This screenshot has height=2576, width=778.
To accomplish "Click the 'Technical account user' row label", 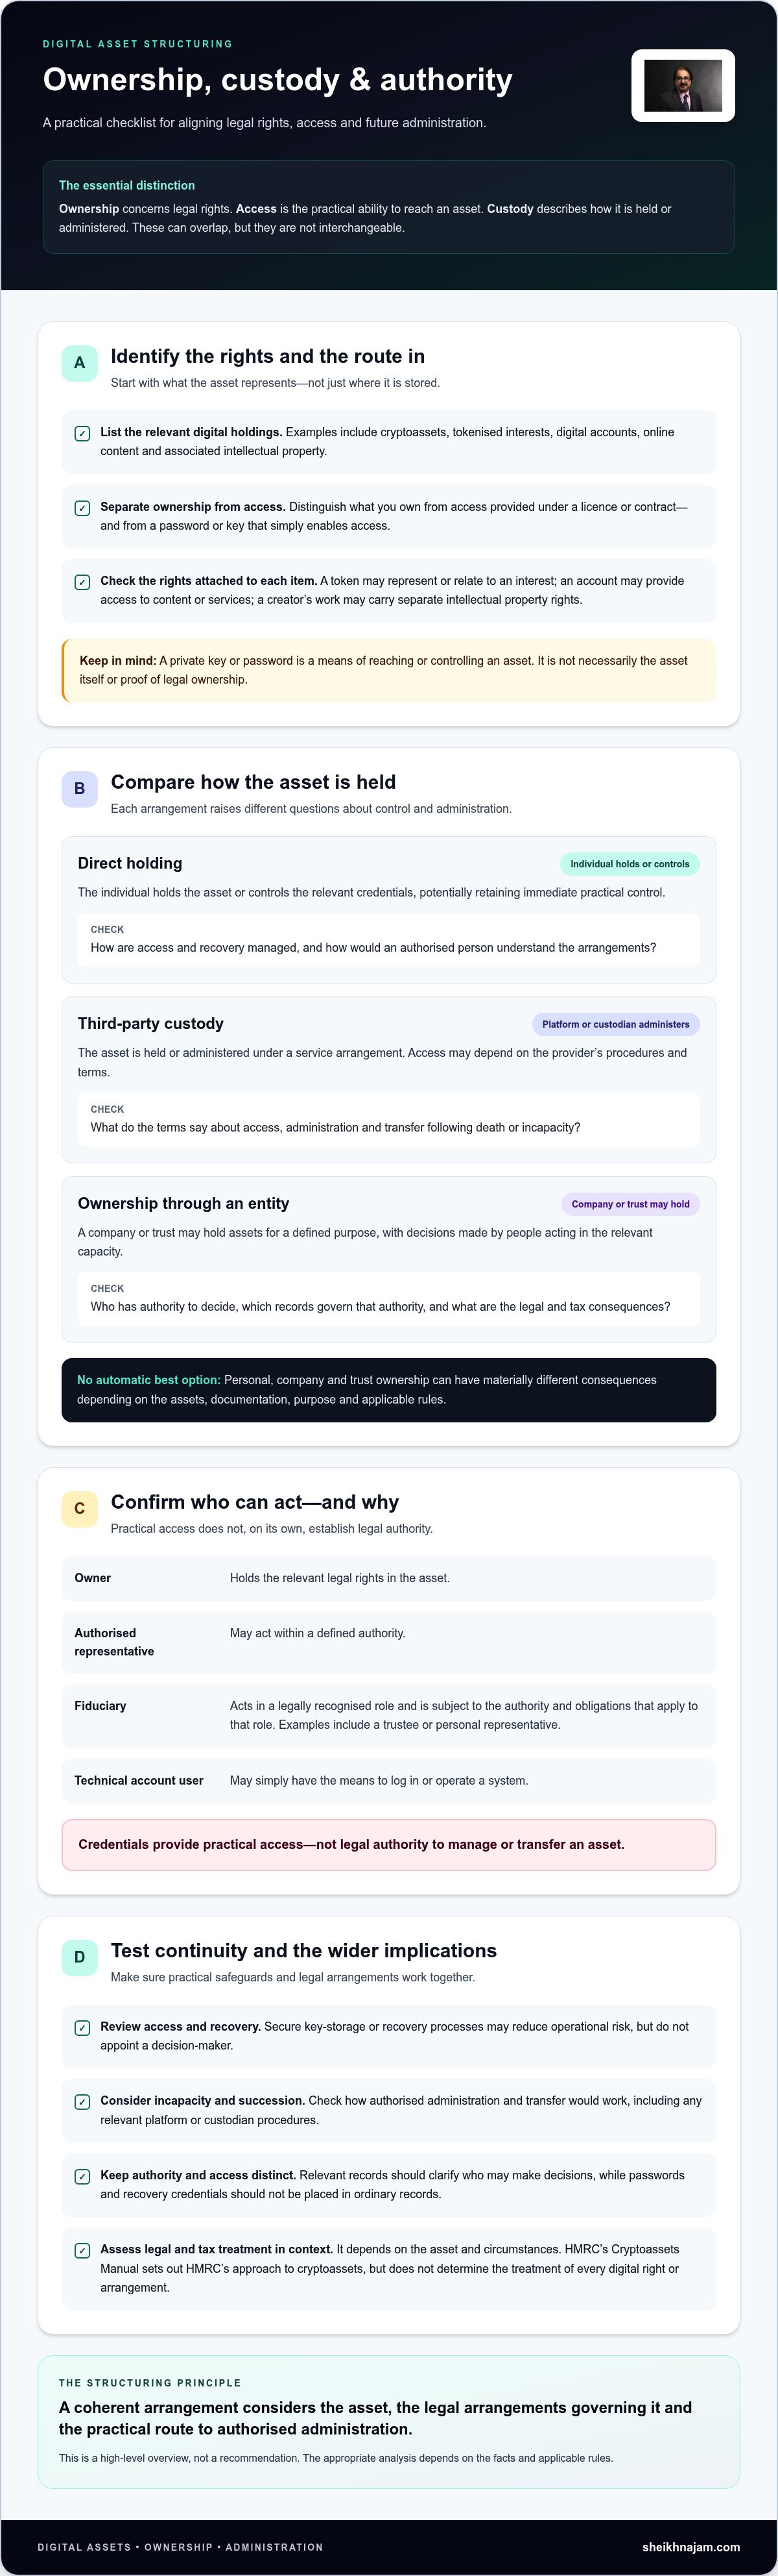I will point(139,1780).
